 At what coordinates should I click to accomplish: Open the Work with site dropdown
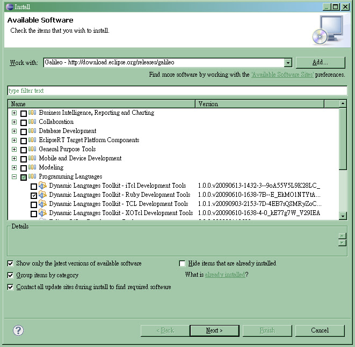tap(288, 62)
